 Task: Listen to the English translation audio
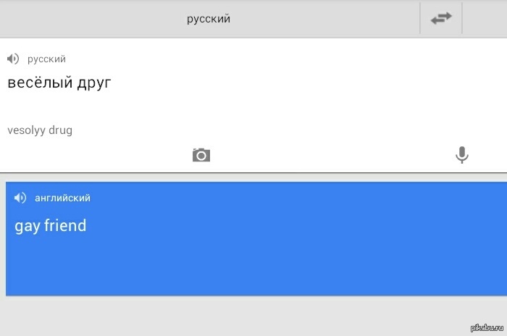(x=20, y=198)
